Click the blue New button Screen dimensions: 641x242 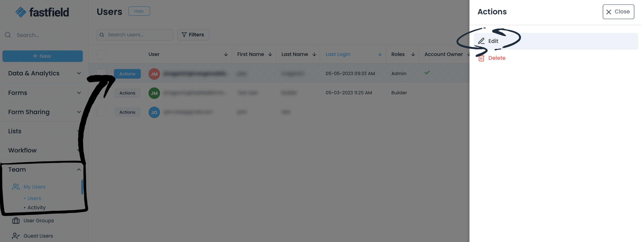(42, 56)
